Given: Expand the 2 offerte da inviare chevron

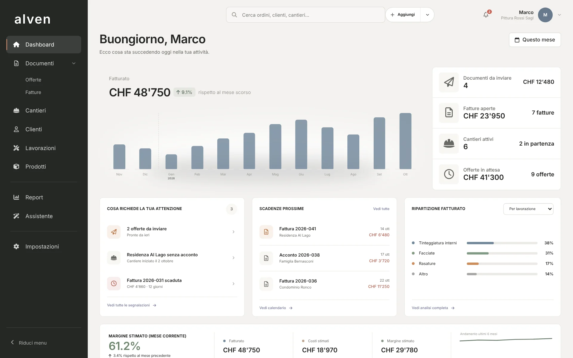Looking at the screenshot, I should [x=233, y=232].
